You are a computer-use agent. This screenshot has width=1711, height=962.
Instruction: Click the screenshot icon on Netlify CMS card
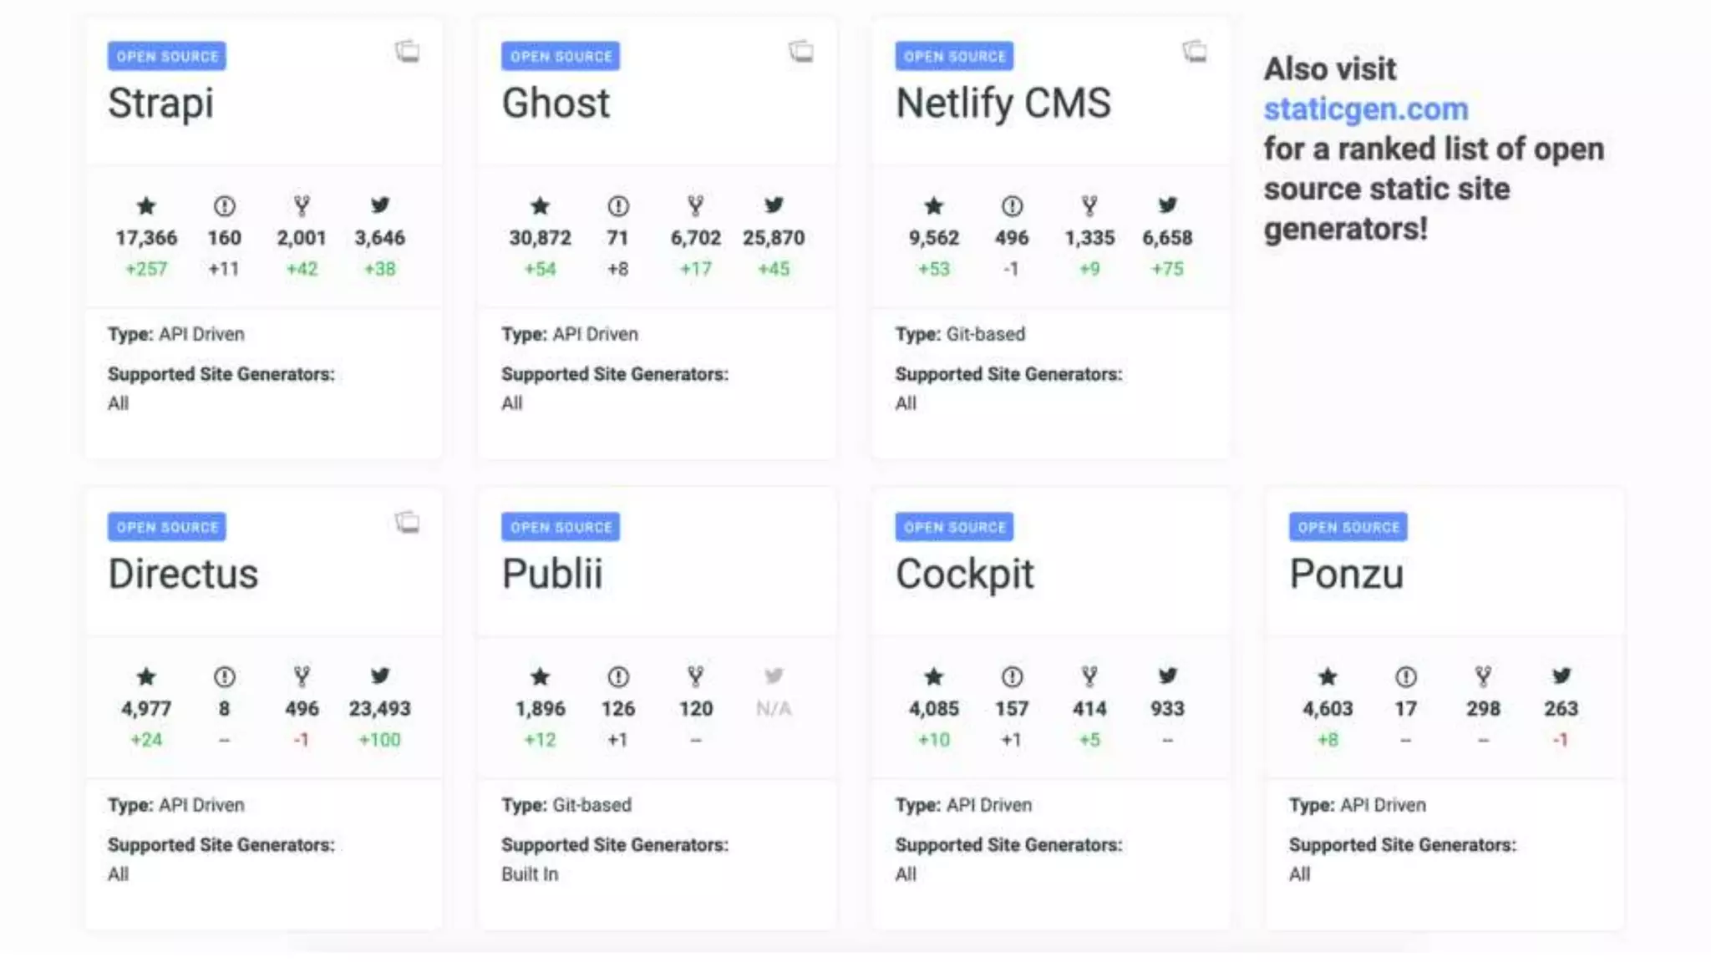tap(1195, 52)
